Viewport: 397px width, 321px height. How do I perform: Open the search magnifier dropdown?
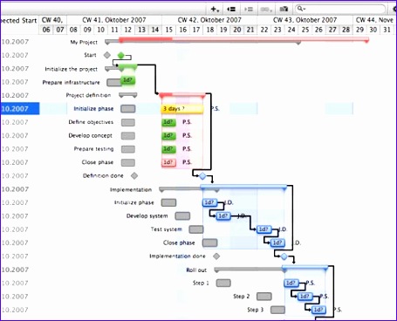301,9
